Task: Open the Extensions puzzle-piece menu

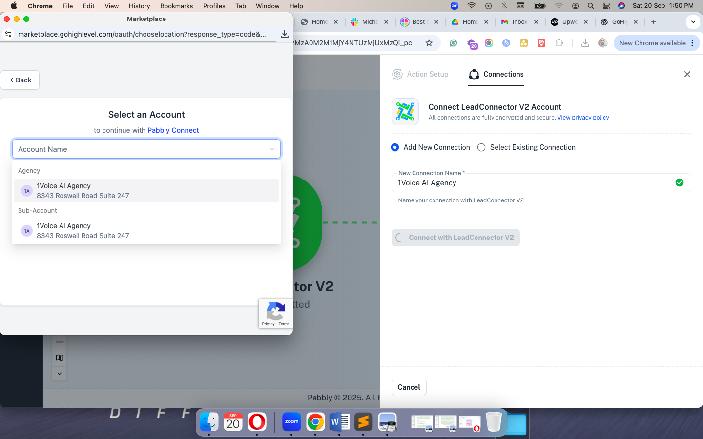Action: coord(559,43)
